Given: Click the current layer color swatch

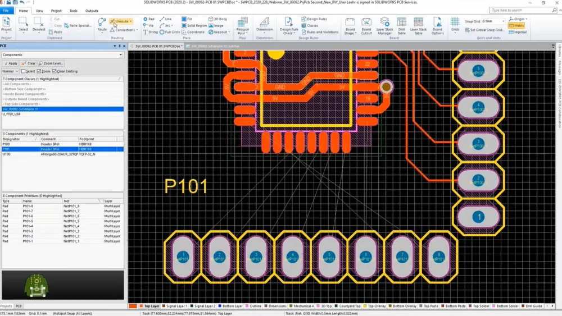Looking at the screenshot, I should 133,306.
